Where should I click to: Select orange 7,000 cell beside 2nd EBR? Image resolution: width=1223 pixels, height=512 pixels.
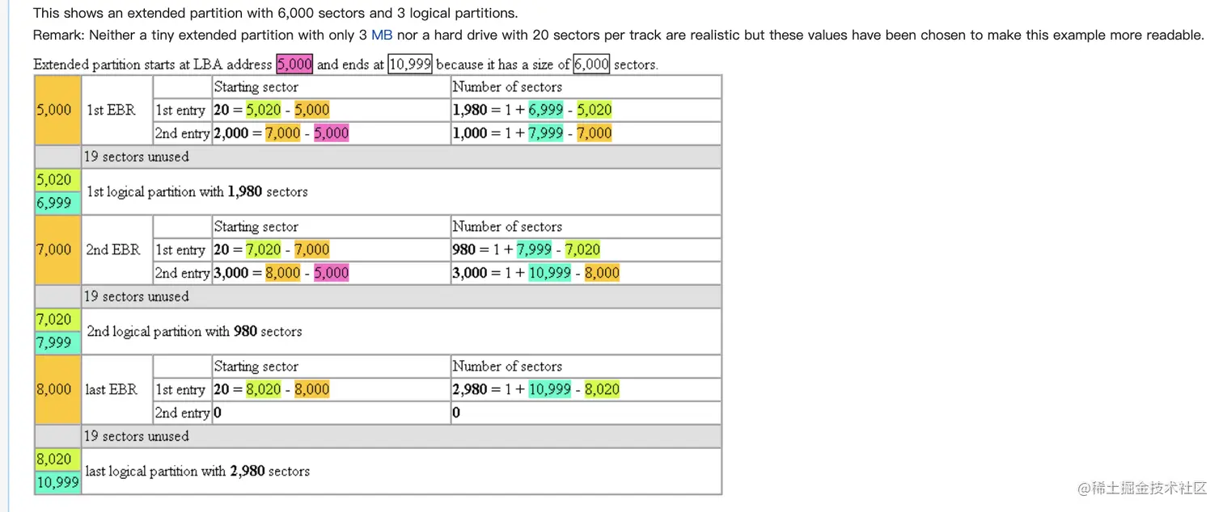point(57,250)
